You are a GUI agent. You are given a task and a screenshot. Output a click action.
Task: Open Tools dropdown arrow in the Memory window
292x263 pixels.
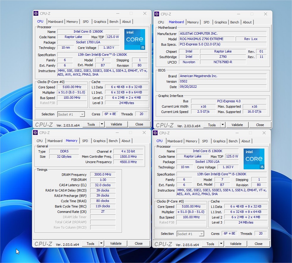pos(101,243)
